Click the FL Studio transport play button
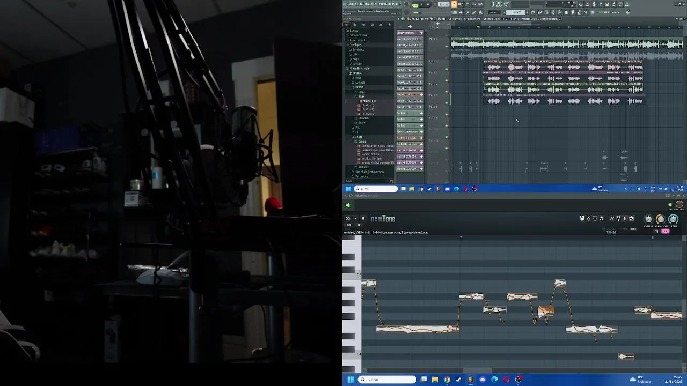 (x=421, y=4)
